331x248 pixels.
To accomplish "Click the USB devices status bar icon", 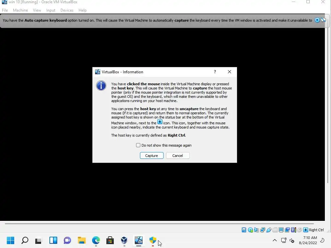I will 269,230.
